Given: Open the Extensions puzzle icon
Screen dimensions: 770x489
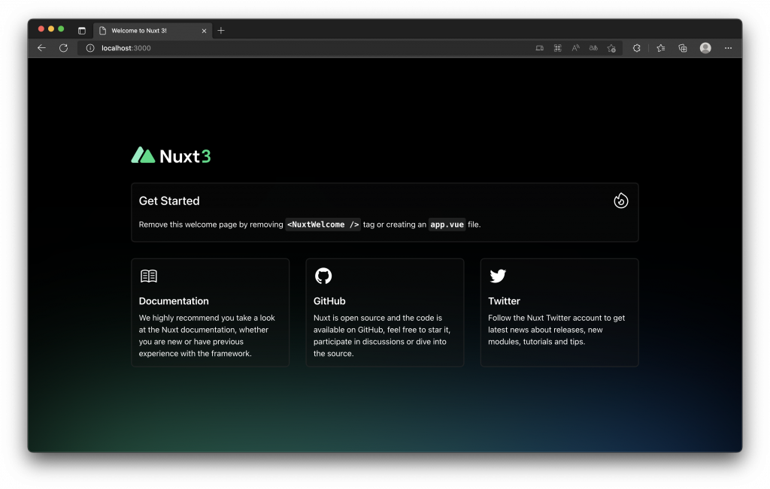Looking at the screenshot, I should [x=636, y=48].
